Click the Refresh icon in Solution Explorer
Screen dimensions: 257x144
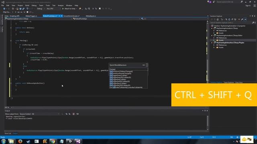coord(229,20)
